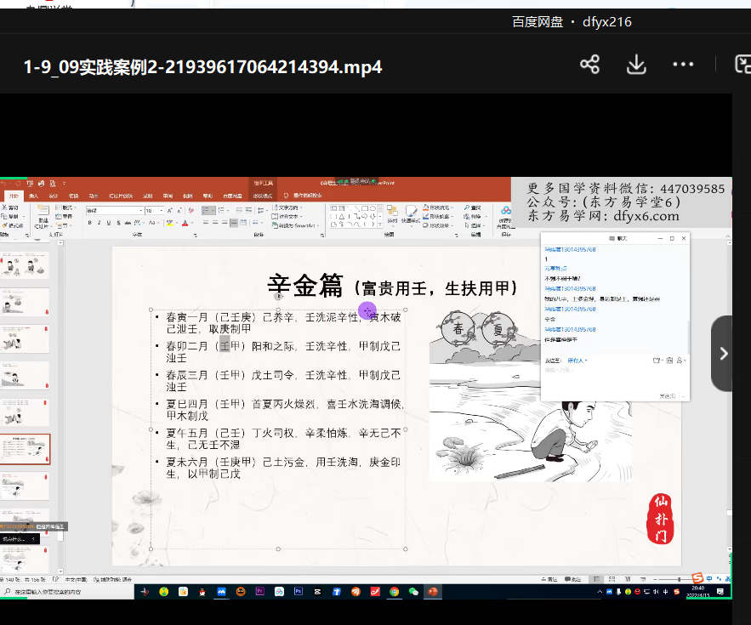Switch to the 插入 ribbon tab
Image resolution: width=751 pixels, height=625 pixels.
click(x=33, y=196)
